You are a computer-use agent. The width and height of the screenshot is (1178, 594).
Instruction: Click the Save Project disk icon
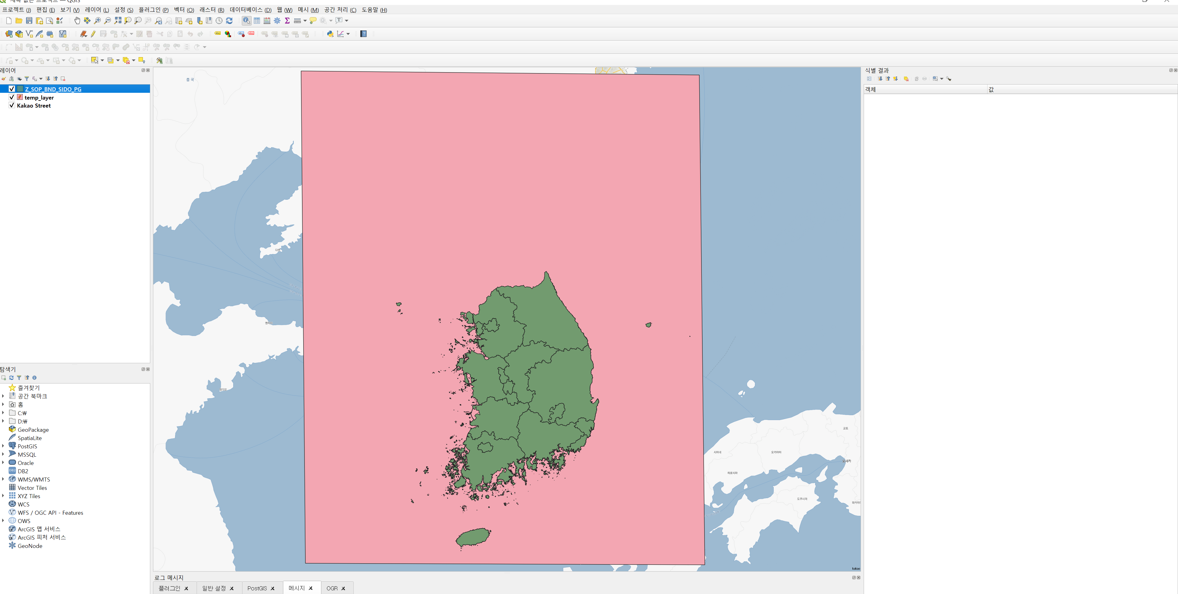29,21
